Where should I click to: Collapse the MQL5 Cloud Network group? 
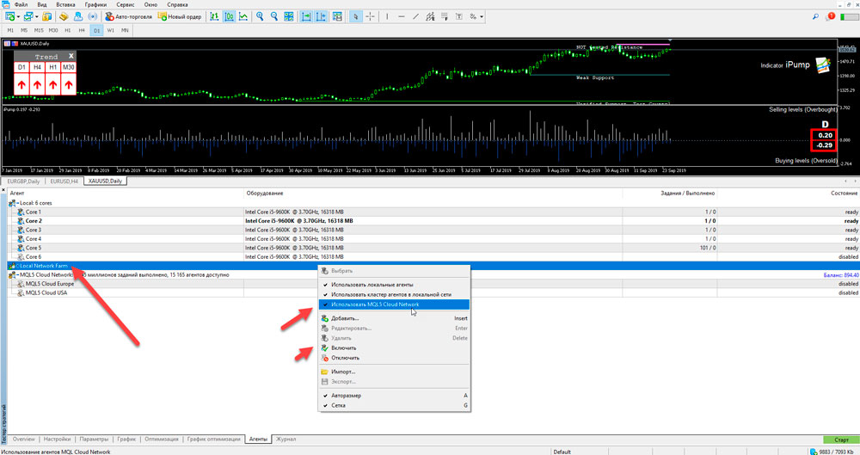17,275
